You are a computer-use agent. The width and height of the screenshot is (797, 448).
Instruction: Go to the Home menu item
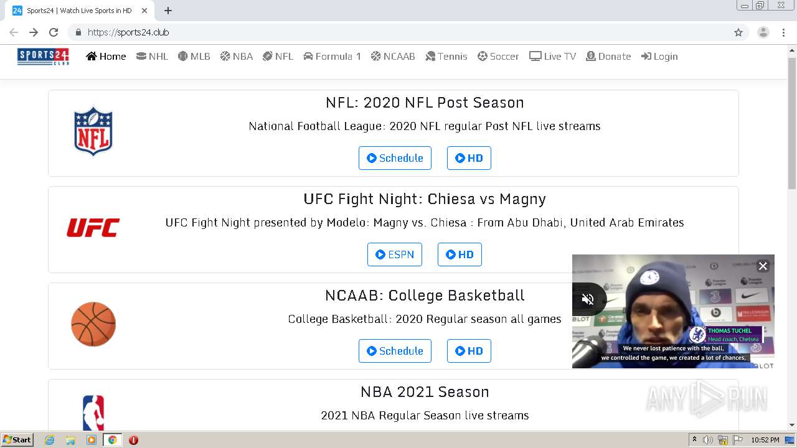tap(106, 56)
